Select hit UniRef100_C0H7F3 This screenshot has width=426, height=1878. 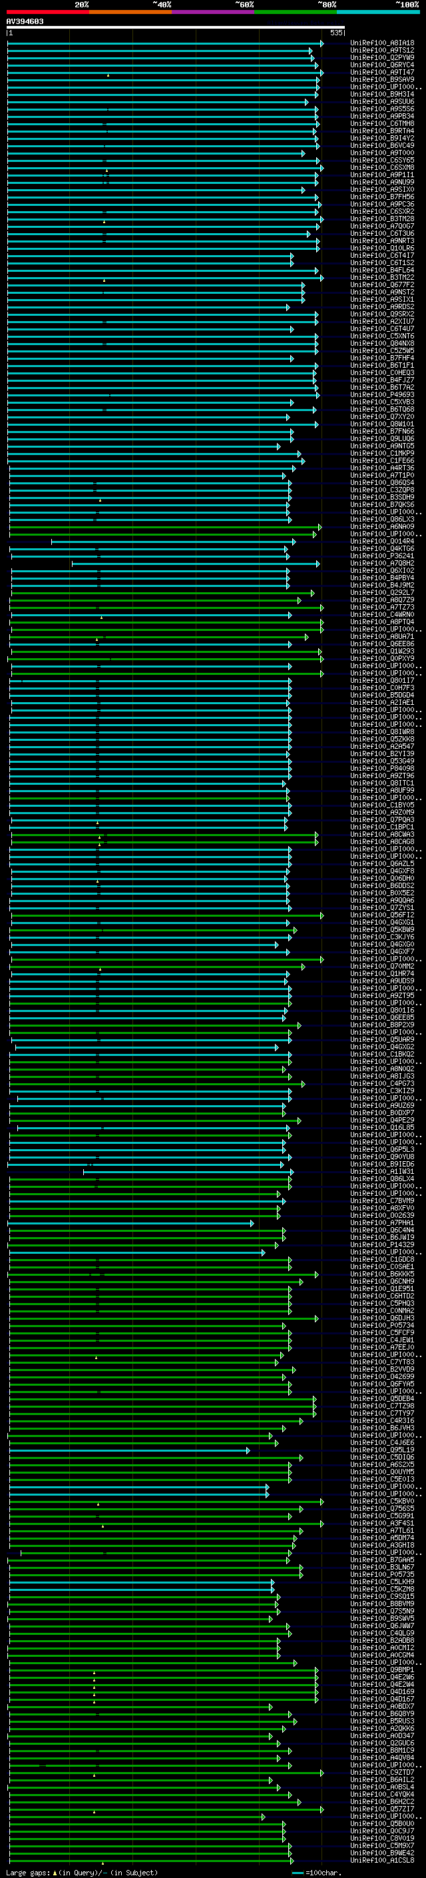[x=382, y=688]
